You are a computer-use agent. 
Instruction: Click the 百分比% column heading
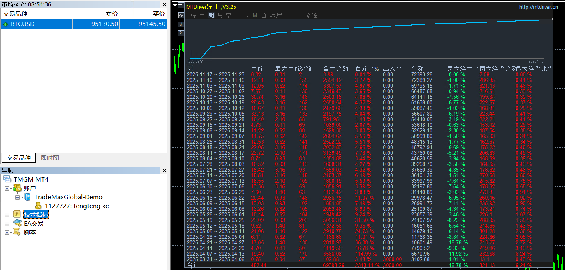click(367, 68)
